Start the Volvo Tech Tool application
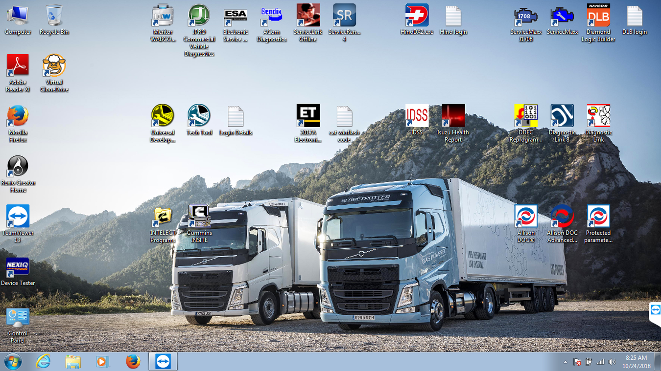Viewport: 661px width, 371px height. [x=199, y=116]
